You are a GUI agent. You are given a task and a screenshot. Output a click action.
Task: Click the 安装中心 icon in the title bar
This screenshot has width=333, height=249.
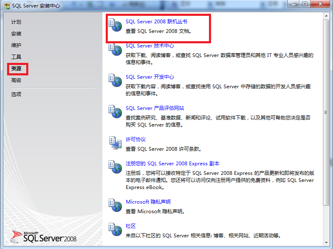5,5
